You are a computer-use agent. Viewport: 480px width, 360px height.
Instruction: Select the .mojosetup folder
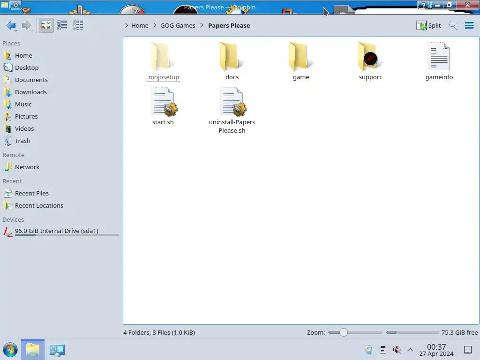coord(163,61)
